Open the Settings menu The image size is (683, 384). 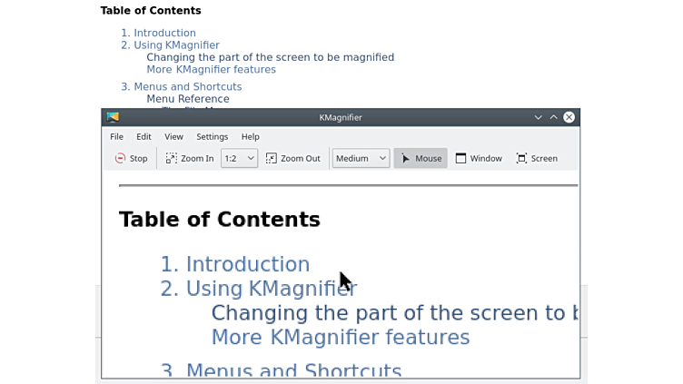(x=212, y=136)
